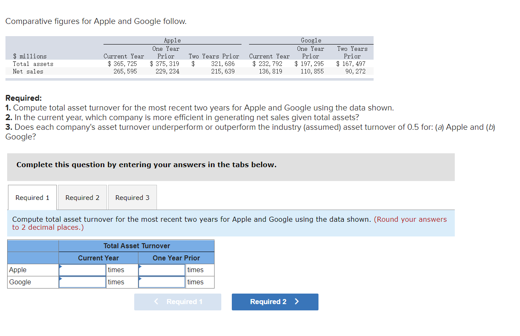Click the Current Year column header

98,257
